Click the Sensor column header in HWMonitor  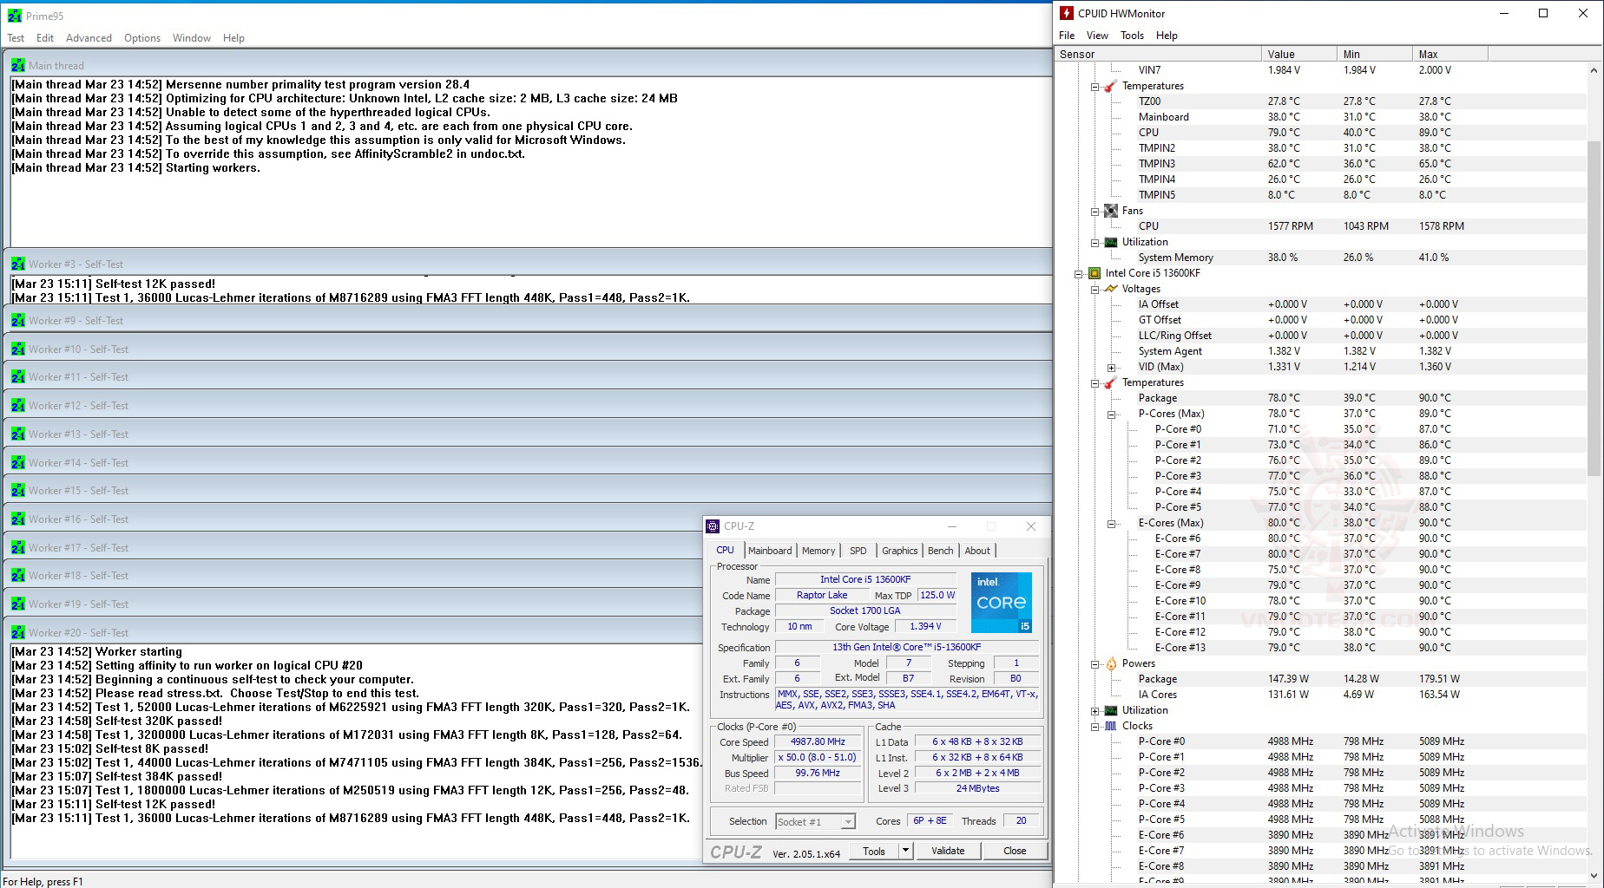[1158, 54]
